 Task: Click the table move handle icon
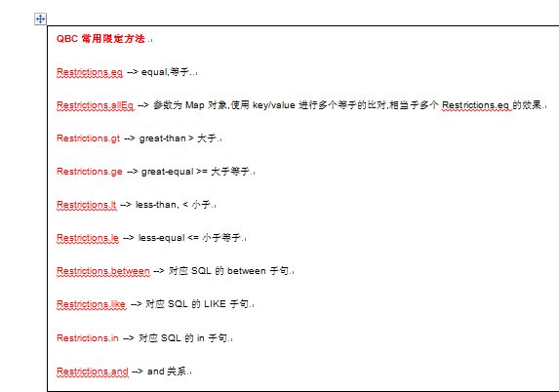coord(40,19)
